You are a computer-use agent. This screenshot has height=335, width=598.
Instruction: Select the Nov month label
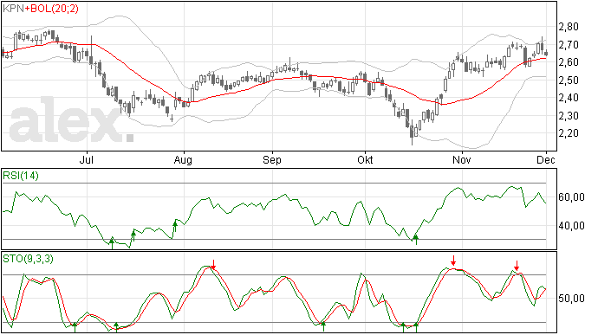coord(461,159)
